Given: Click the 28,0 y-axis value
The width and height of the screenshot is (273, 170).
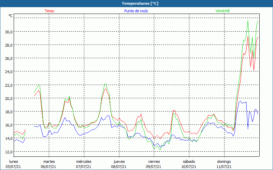Looking at the screenshot, I should (9, 45).
